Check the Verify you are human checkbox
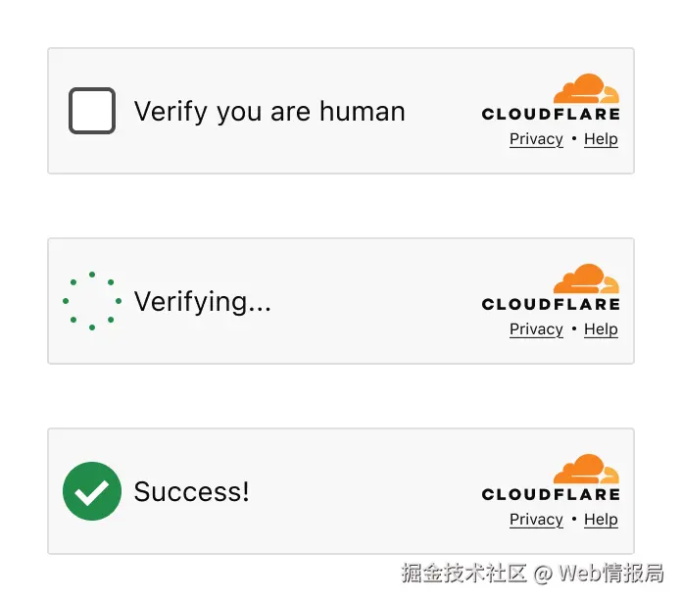The image size is (682, 602). pyautogui.click(x=92, y=111)
